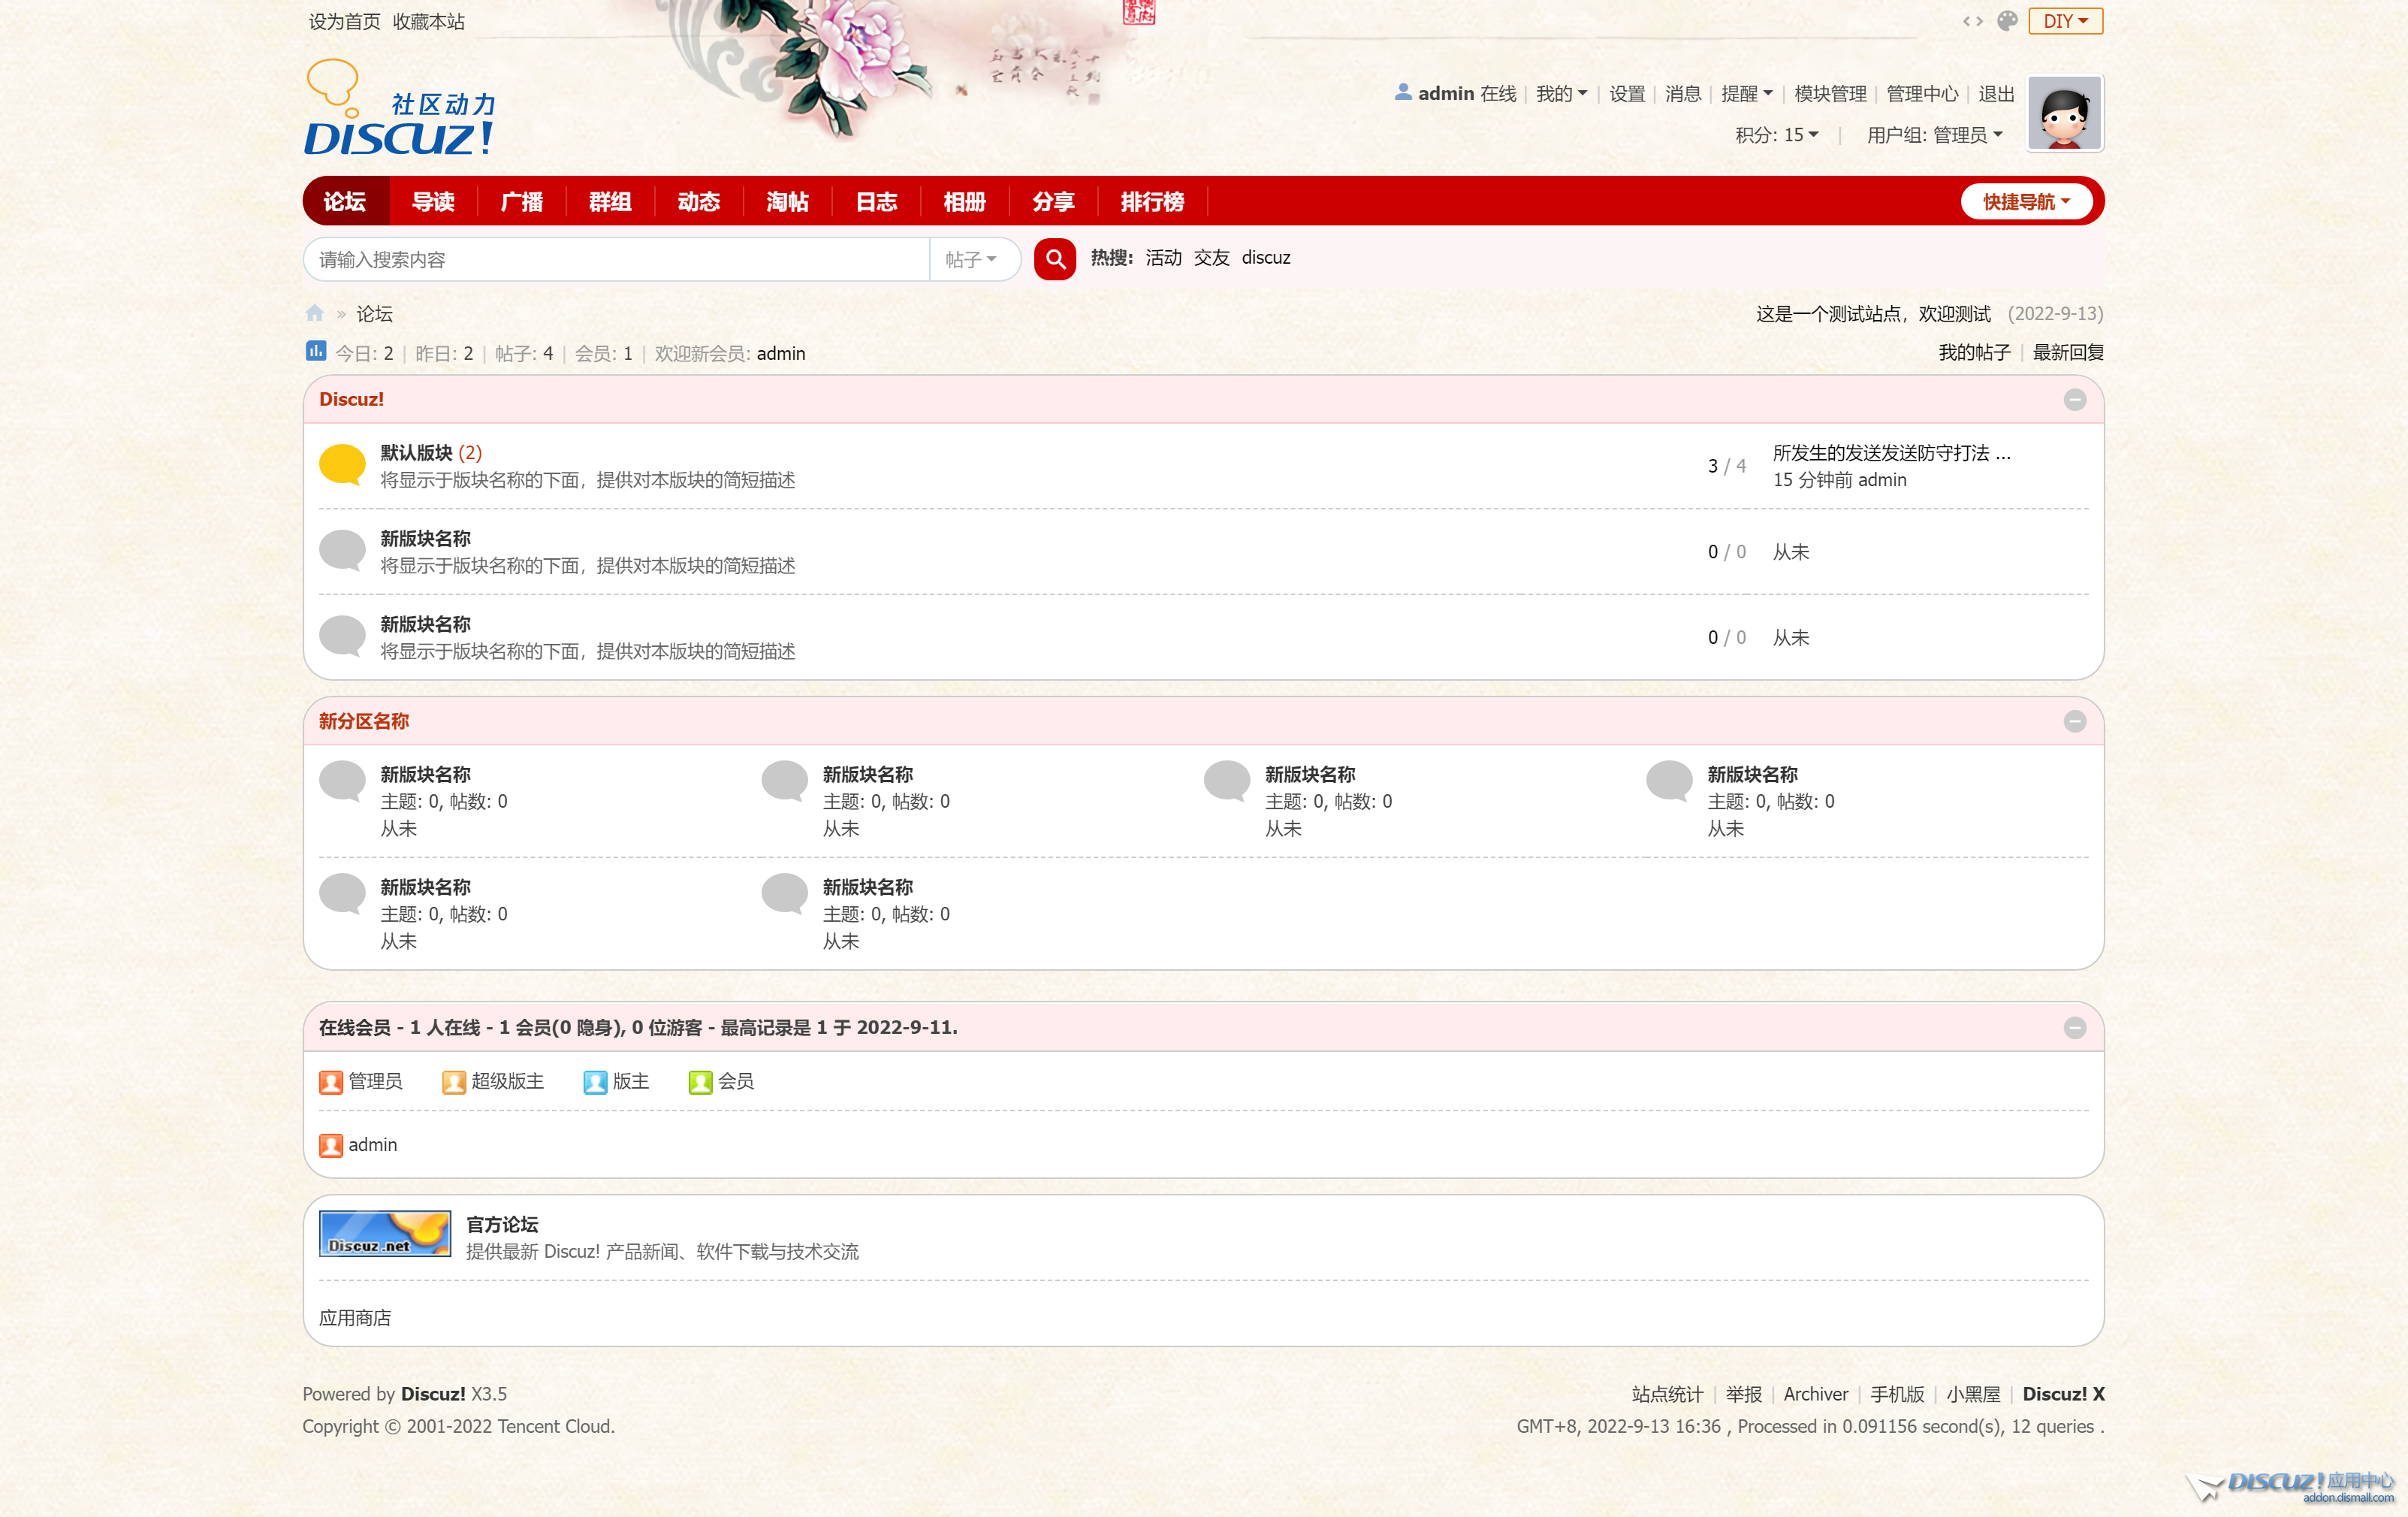
Task: Open the DIY dropdown button
Action: click(x=2065, y=21)
